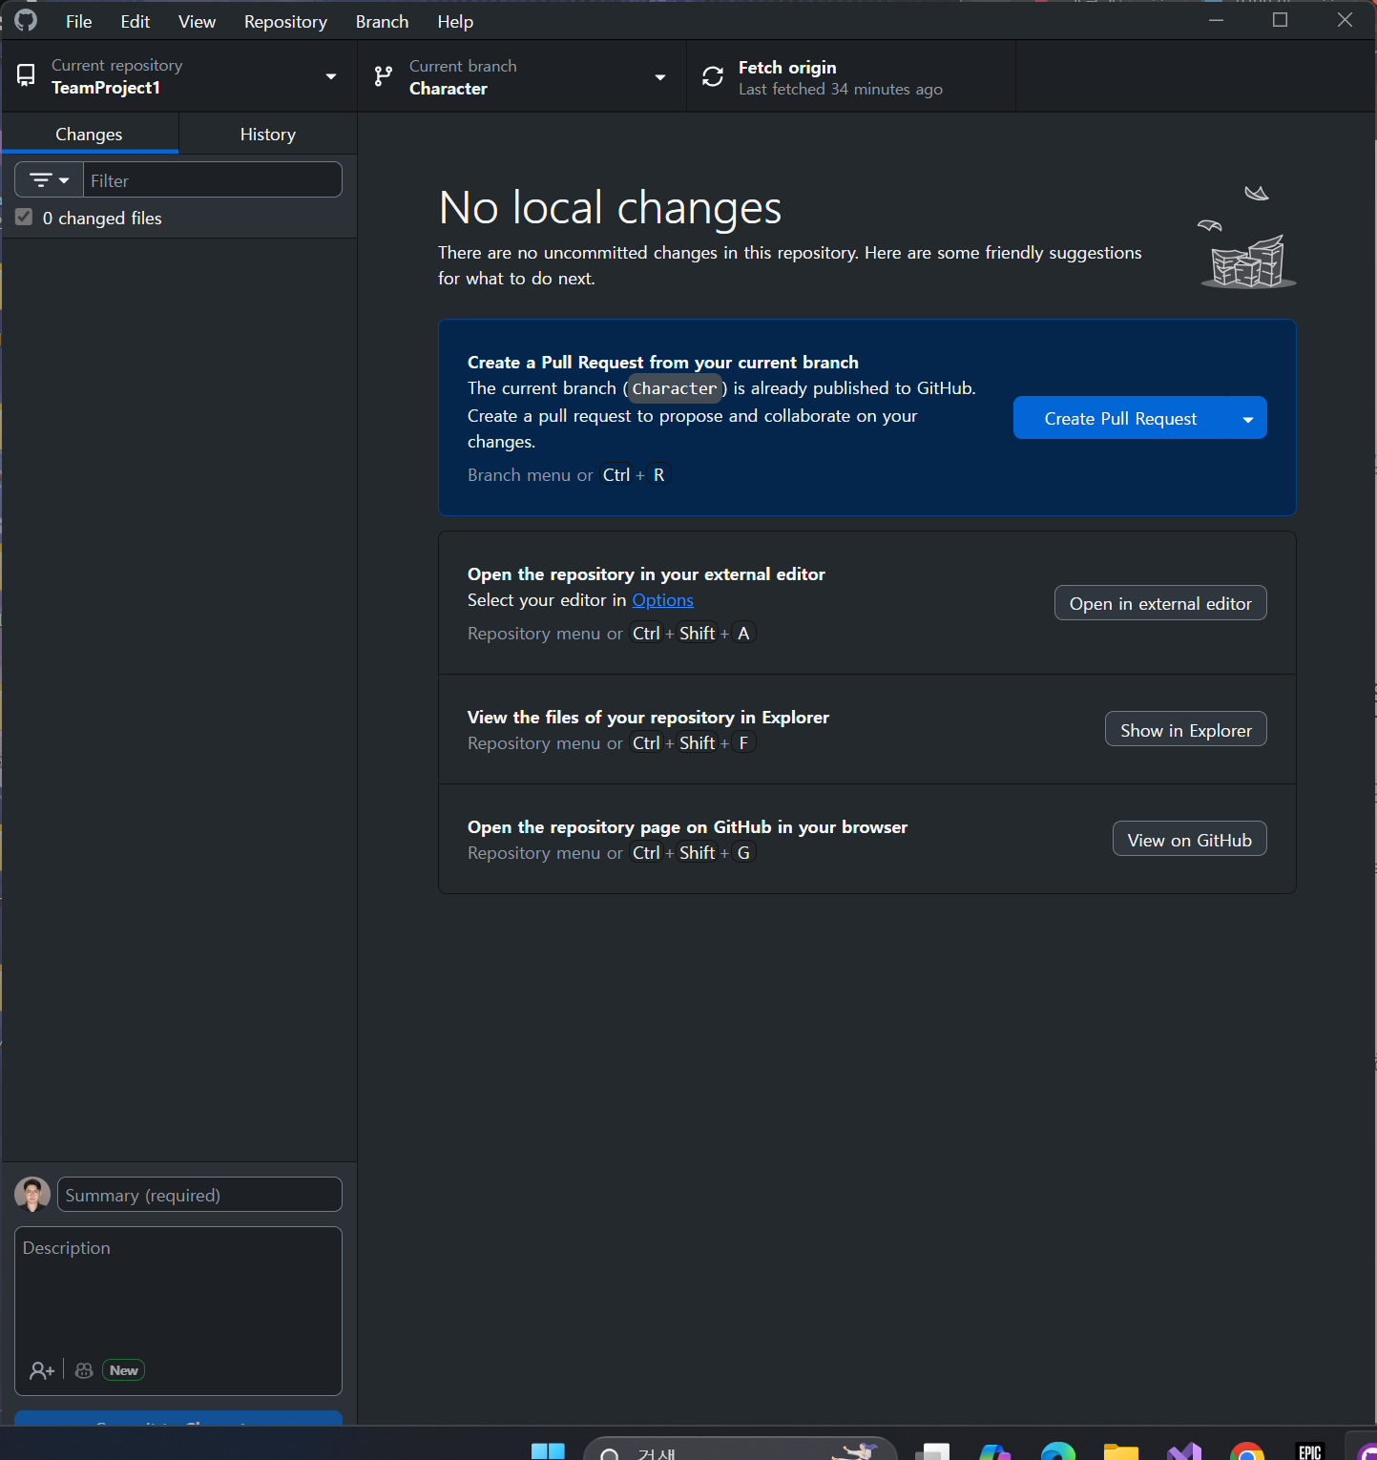Open Visual Studio from the taskbar
Image resolution: width=1377 pixels, height=1460 pixels.
[1184, 1450]
